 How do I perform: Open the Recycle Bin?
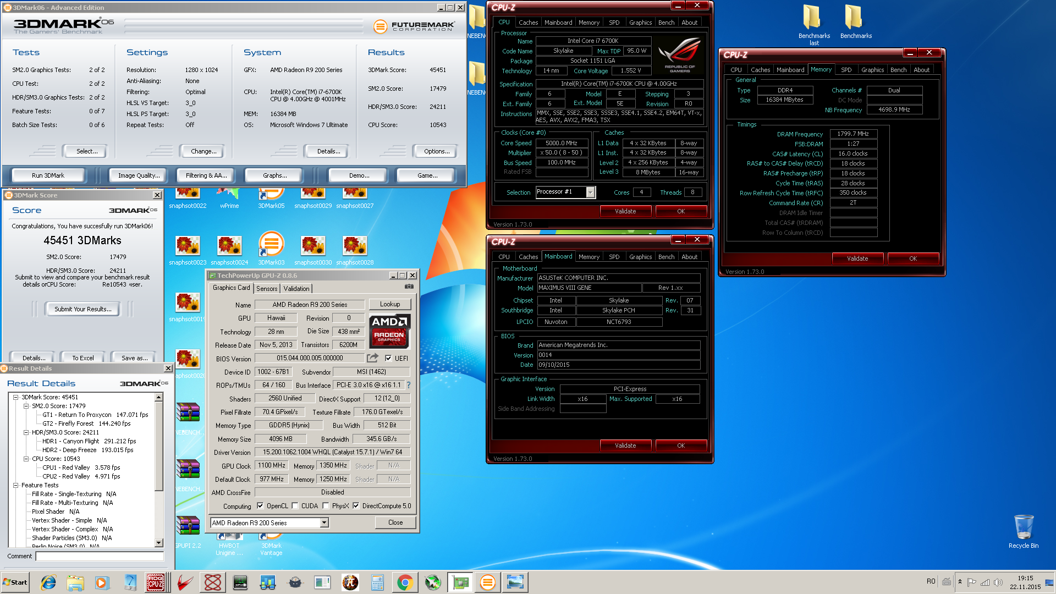[x=1024, y=531]
